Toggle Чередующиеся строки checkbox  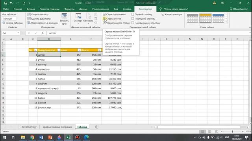click(x=104, y=23)
